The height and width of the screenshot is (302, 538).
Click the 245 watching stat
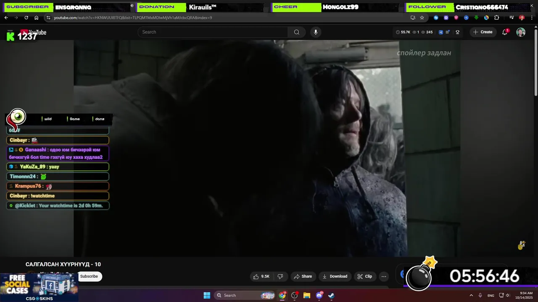(427, 32)
